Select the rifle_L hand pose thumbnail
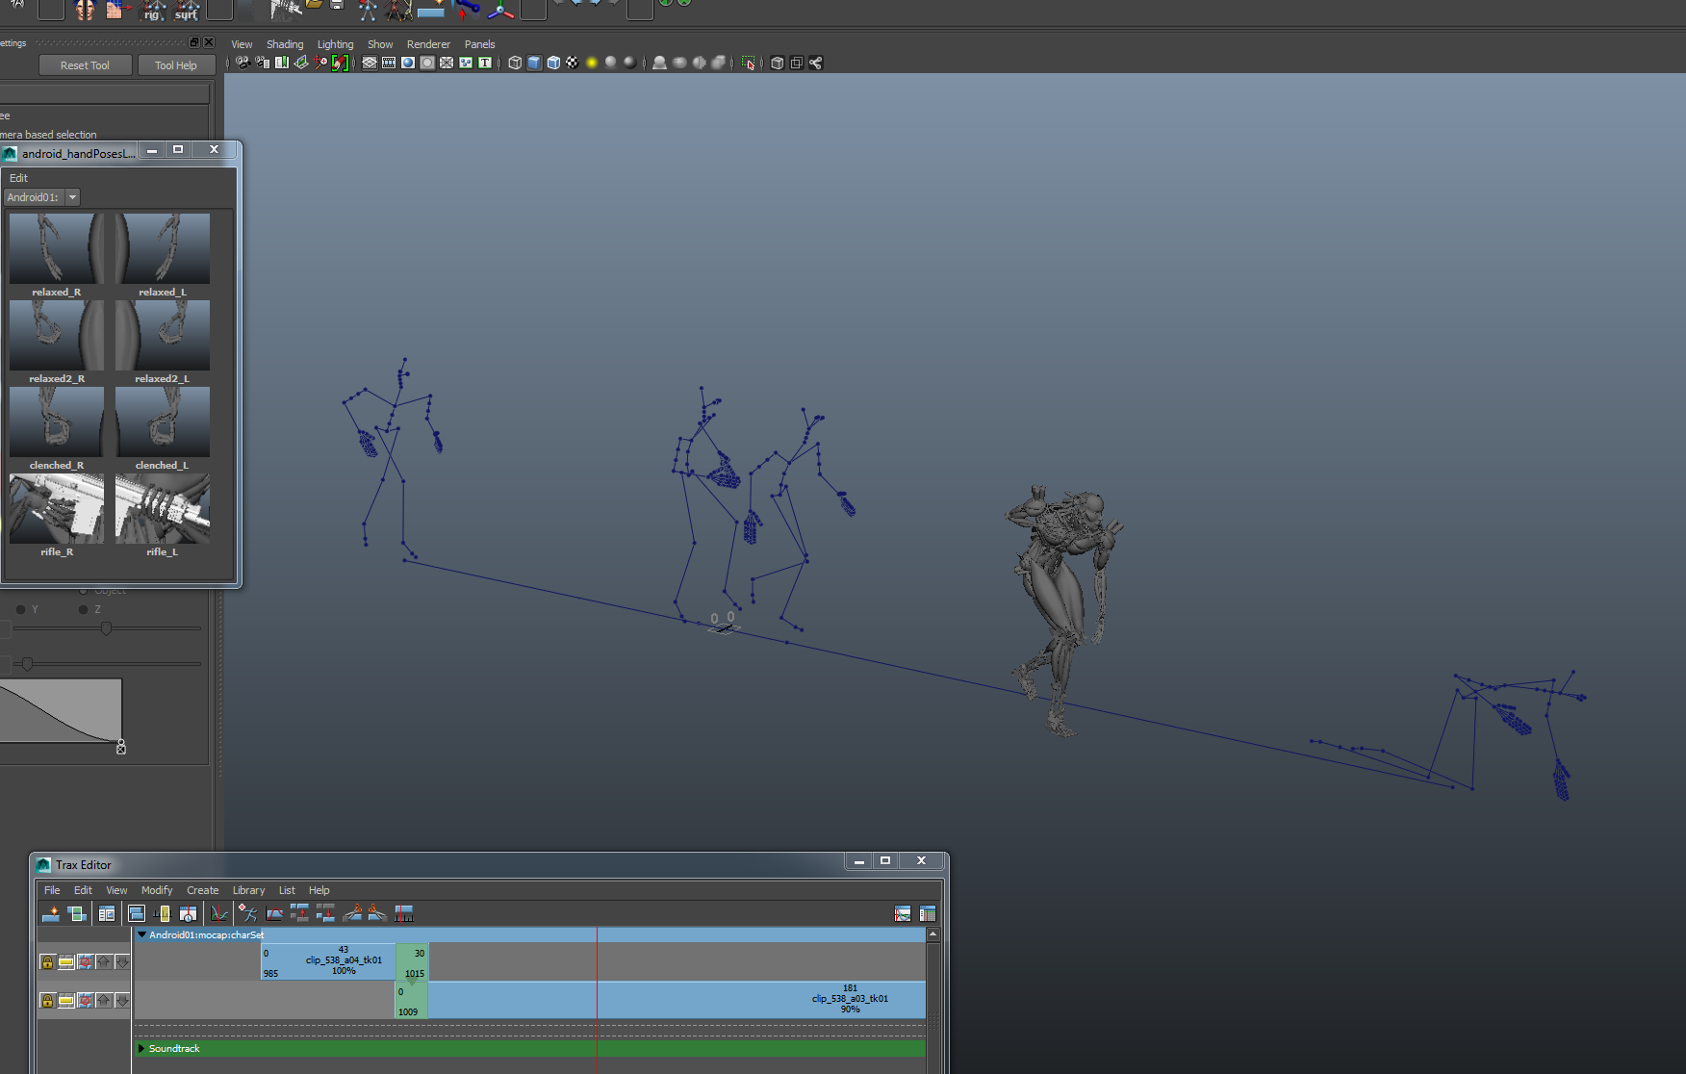 point(163,508)
